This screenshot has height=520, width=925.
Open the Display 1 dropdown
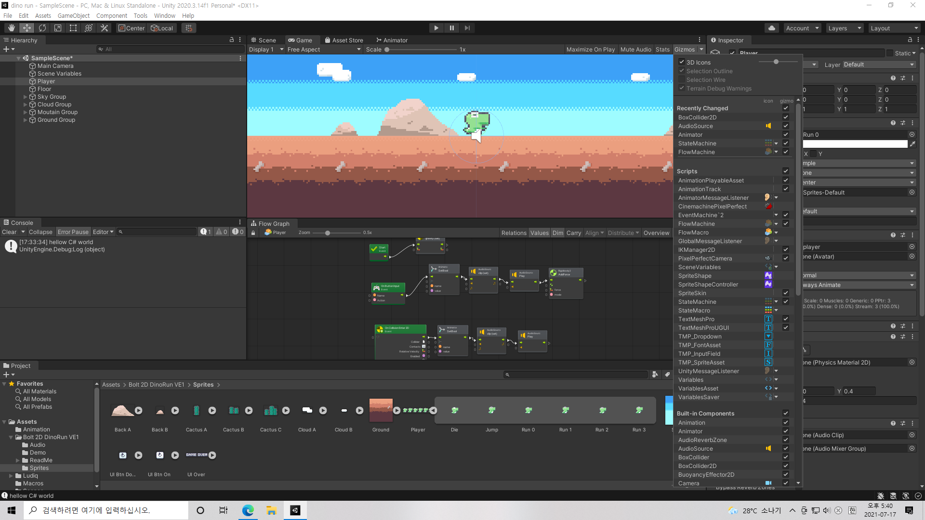point(266,50)
